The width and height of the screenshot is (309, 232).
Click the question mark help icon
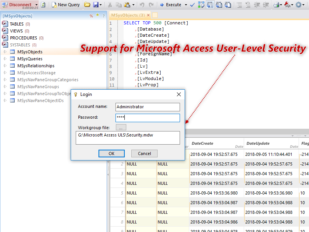[104, 16]
